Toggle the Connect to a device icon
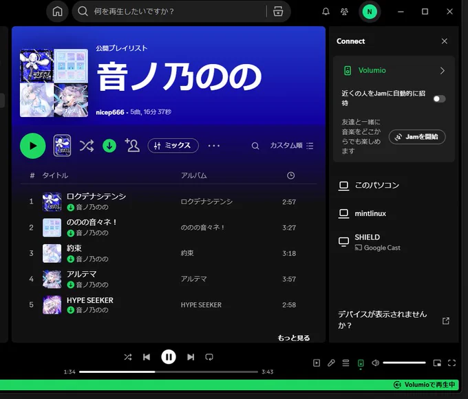 (x=361, y=363)
